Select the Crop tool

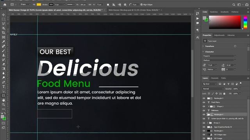[4, 33]
